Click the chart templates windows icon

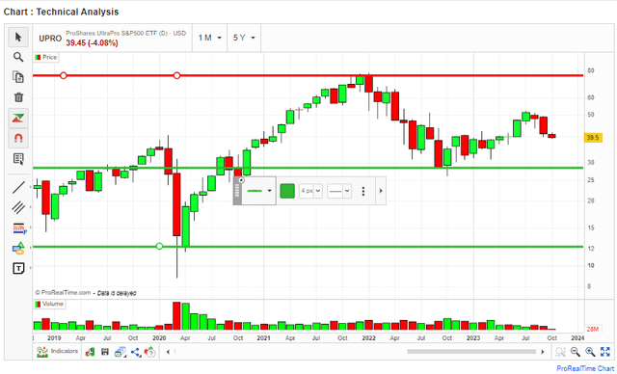pyautogui.click(x=121, y=352)
